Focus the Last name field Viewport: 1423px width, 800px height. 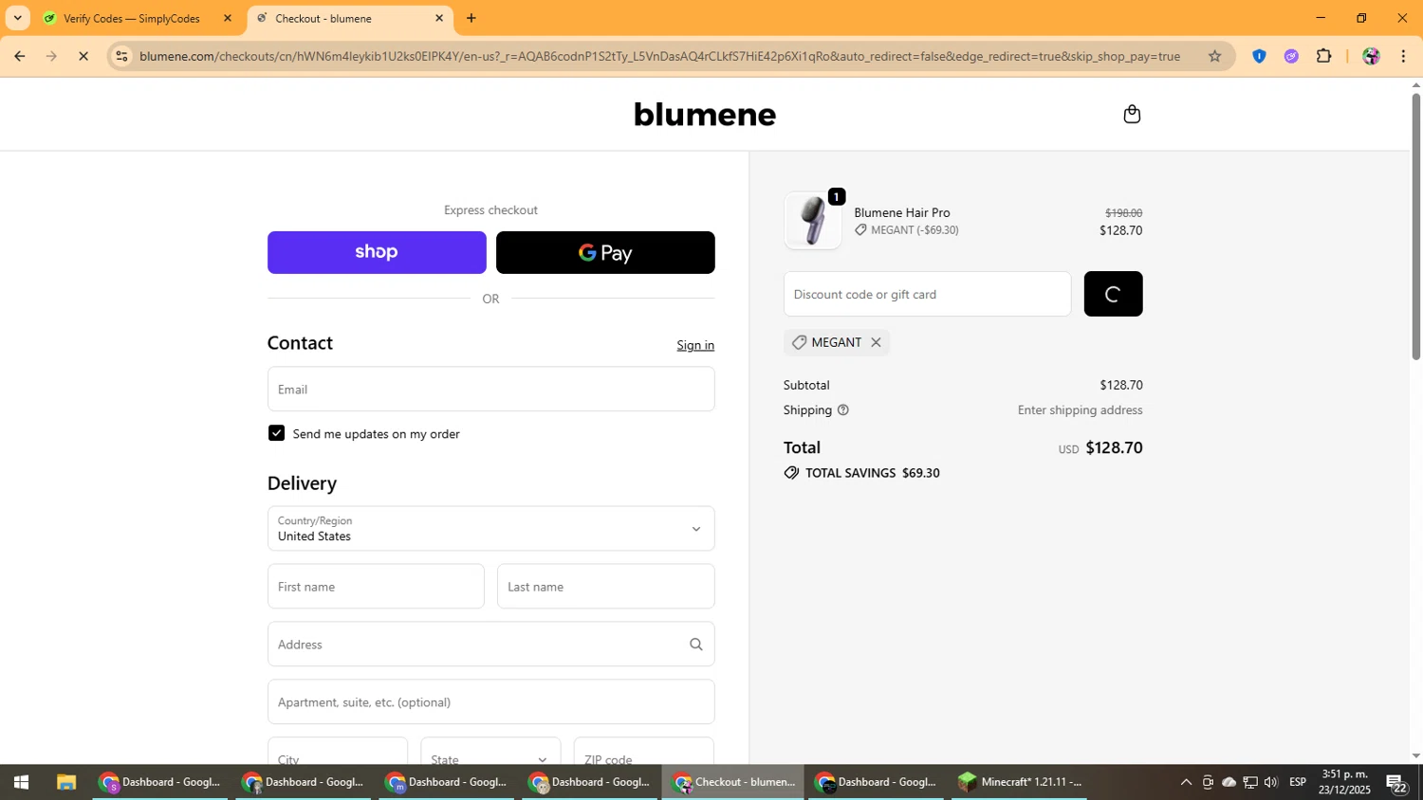[x=605, y=587]
